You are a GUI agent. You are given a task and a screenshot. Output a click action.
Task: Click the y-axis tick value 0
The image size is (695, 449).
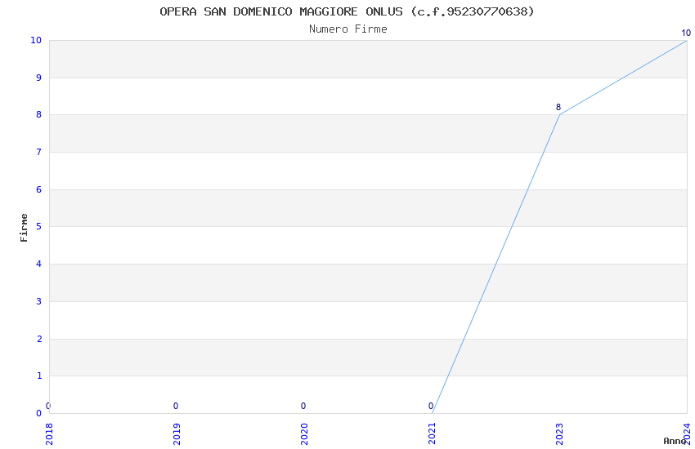[x=39, y=414]
